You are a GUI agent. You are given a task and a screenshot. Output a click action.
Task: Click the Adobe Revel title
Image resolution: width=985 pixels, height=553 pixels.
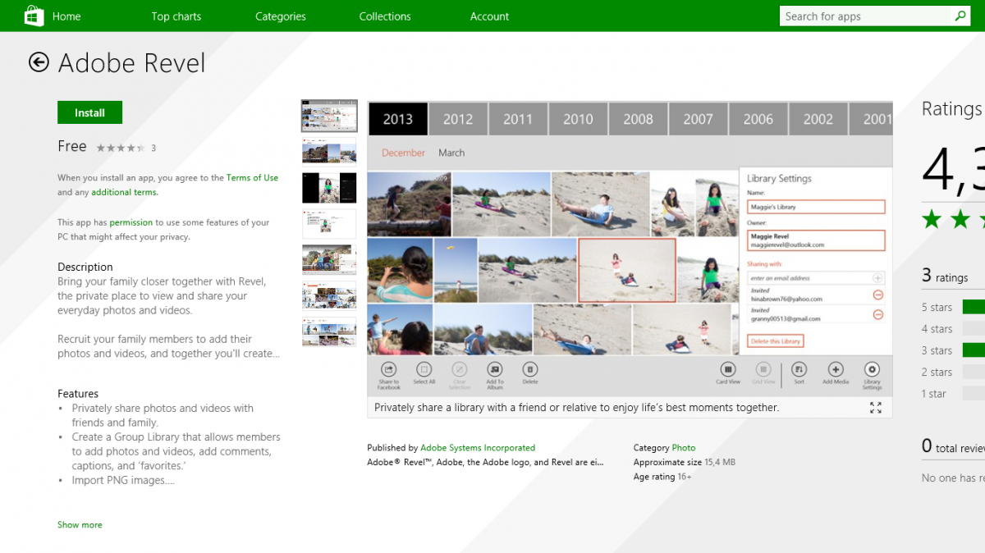click(x=132, y=63)
